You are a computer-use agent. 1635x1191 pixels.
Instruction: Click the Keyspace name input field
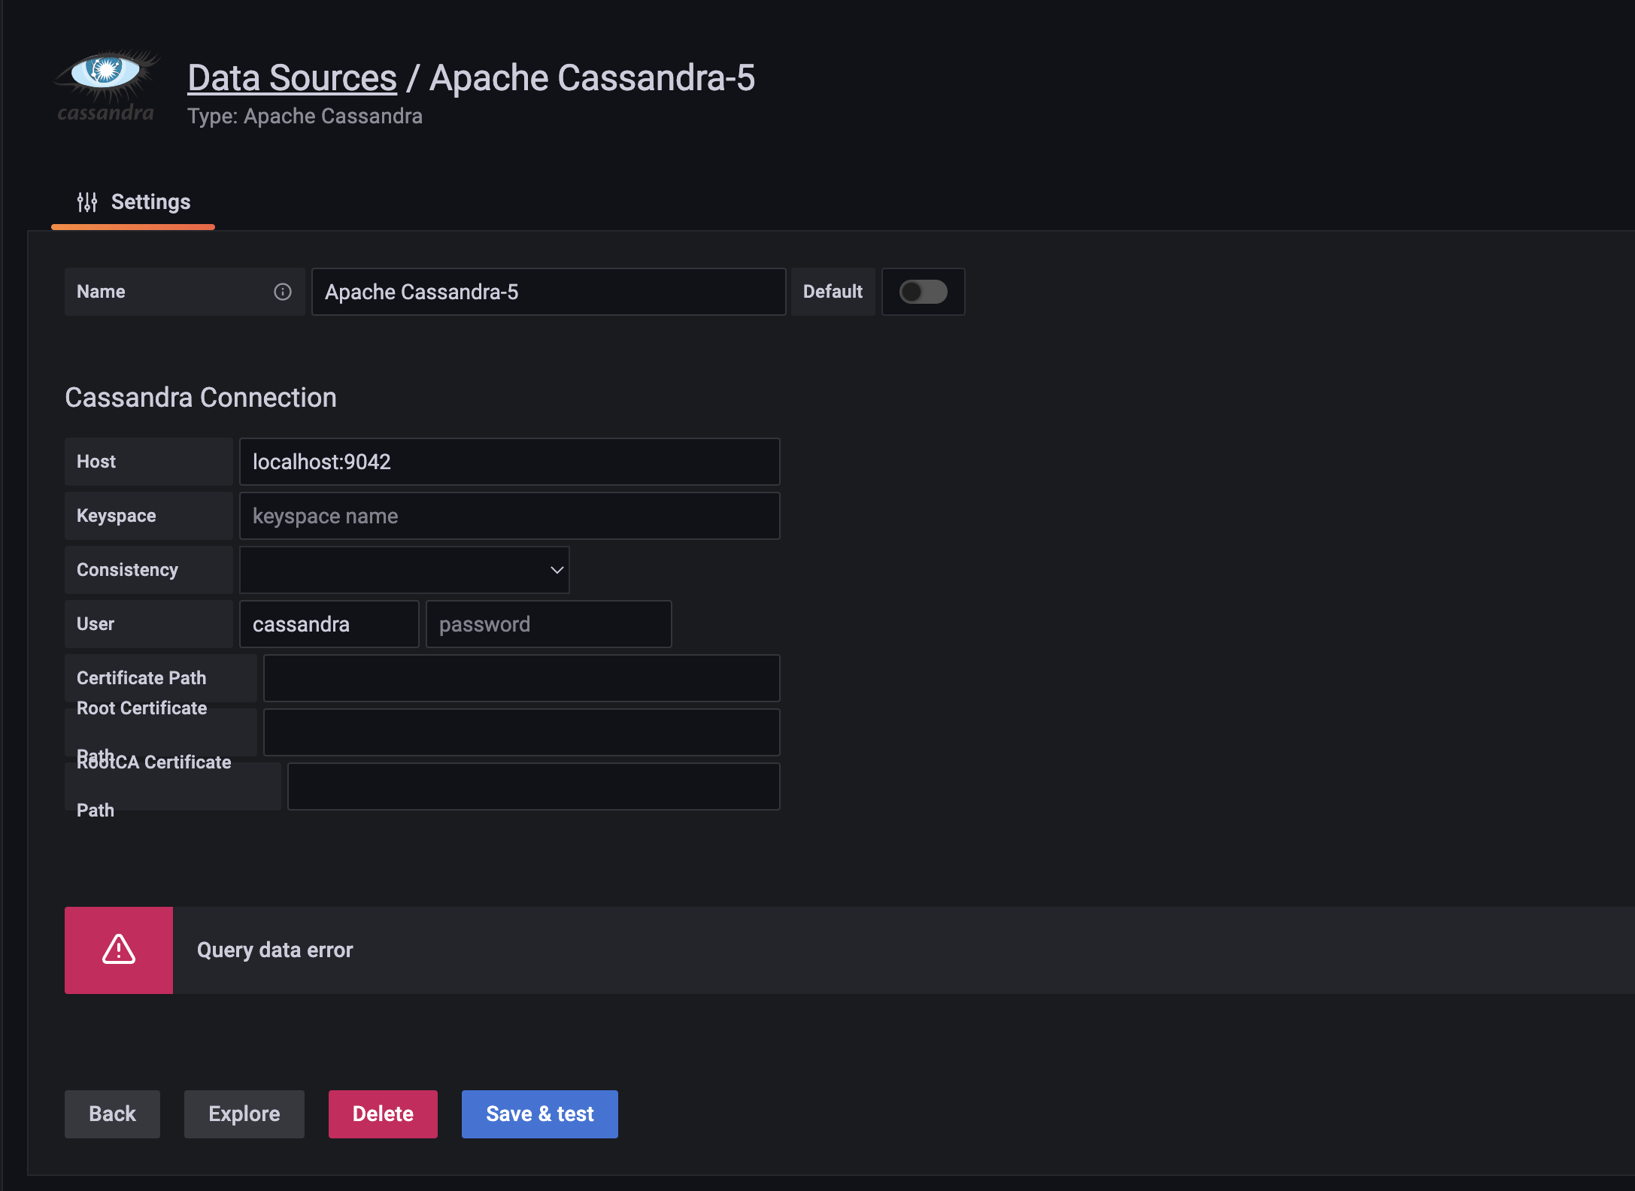(509, 516)
